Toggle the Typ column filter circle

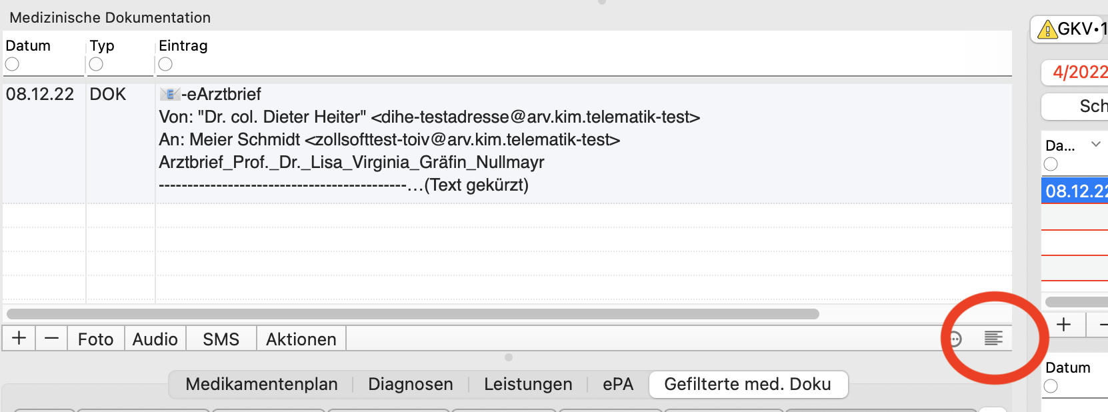click(96, 65)
